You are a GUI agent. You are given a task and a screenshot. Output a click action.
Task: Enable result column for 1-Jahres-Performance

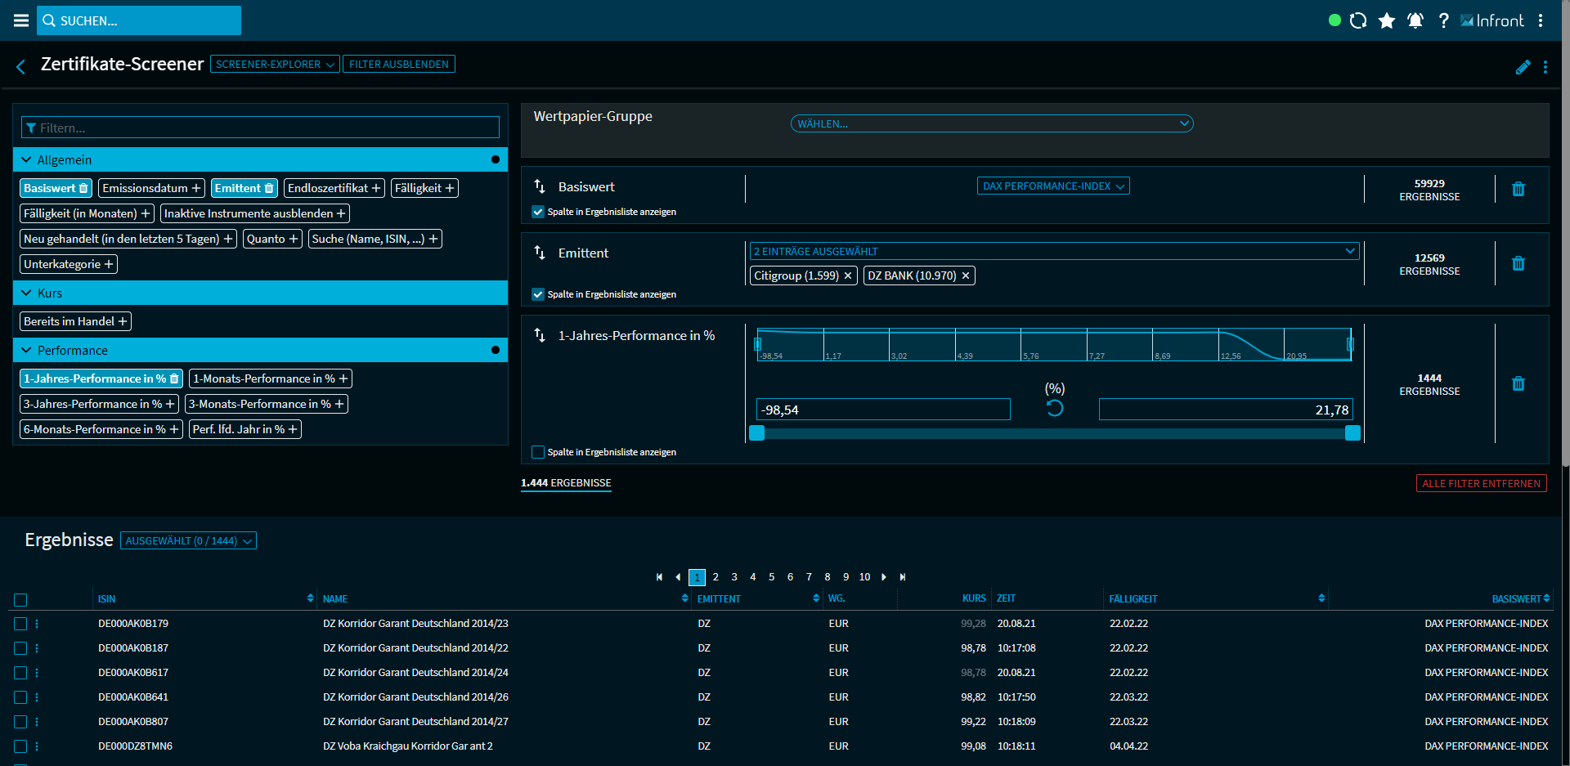tap(538, 452)
